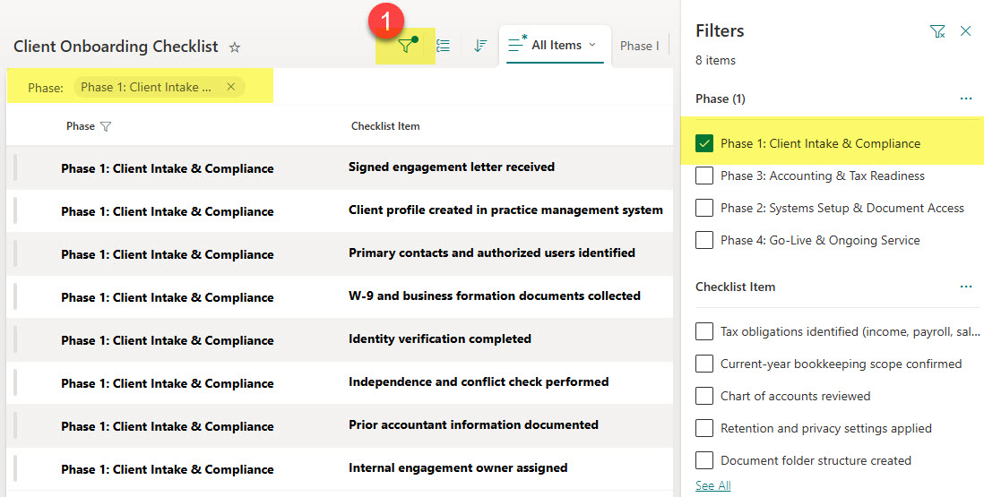
Task: Open the Checklist Item column header menu
Action: click(385, 126)
